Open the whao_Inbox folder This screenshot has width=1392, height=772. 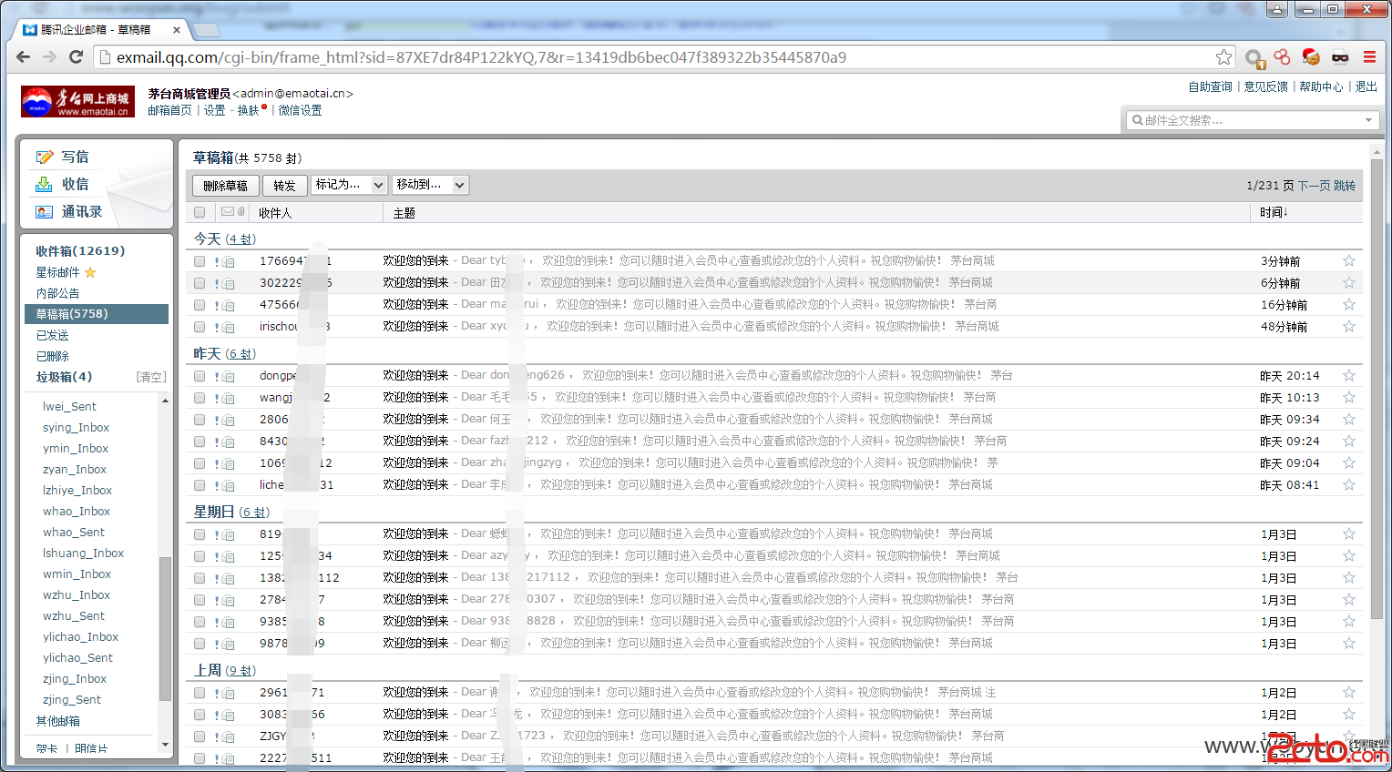77,512
